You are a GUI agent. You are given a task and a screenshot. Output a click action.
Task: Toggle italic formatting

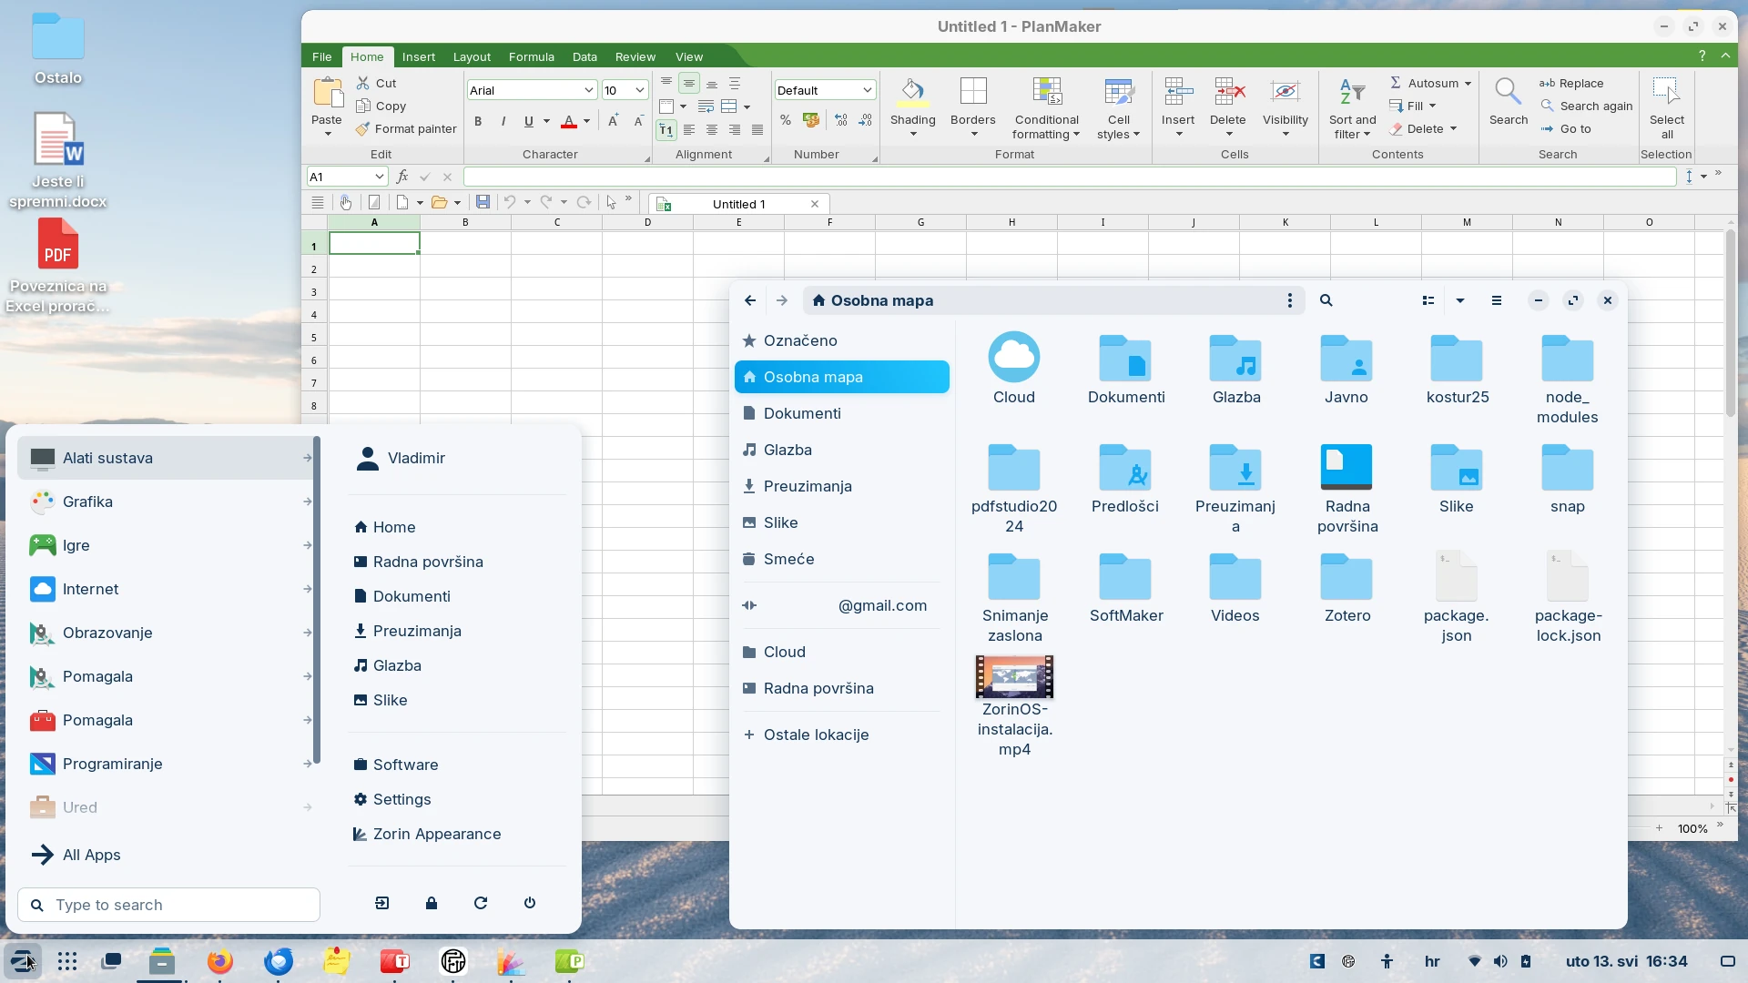click(503, 121)
